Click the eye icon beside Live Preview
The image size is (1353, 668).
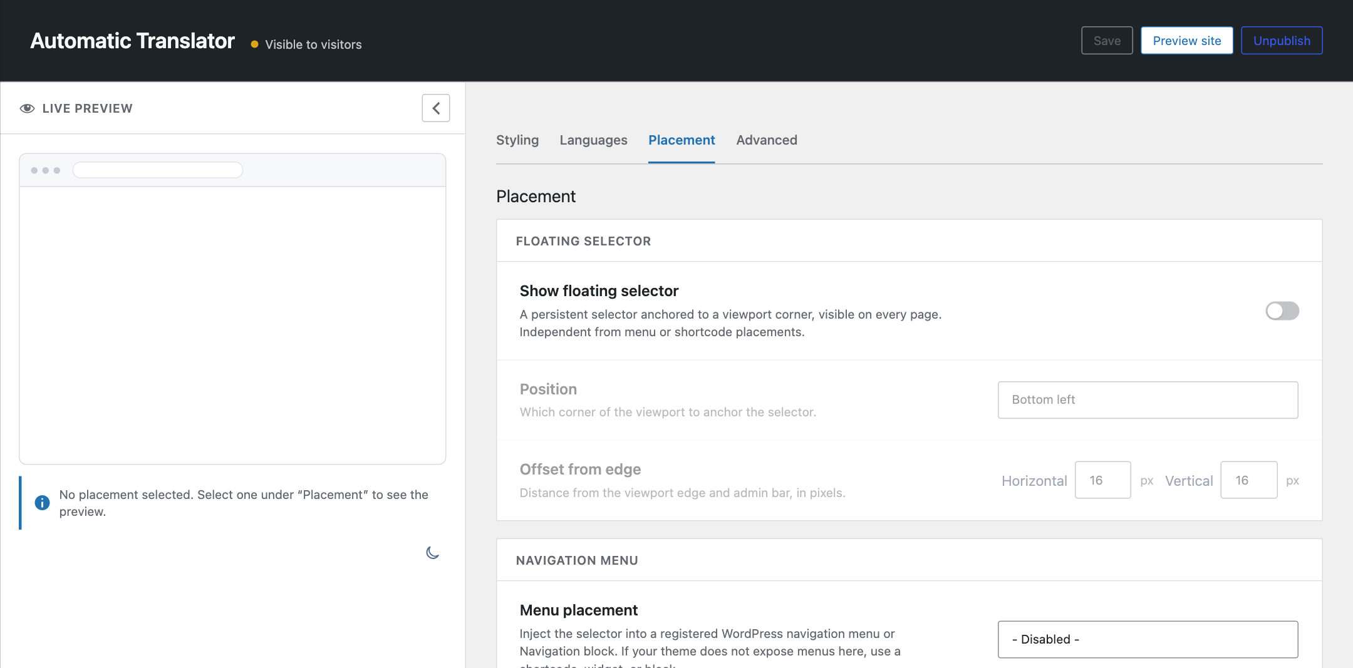coord(27,108)
